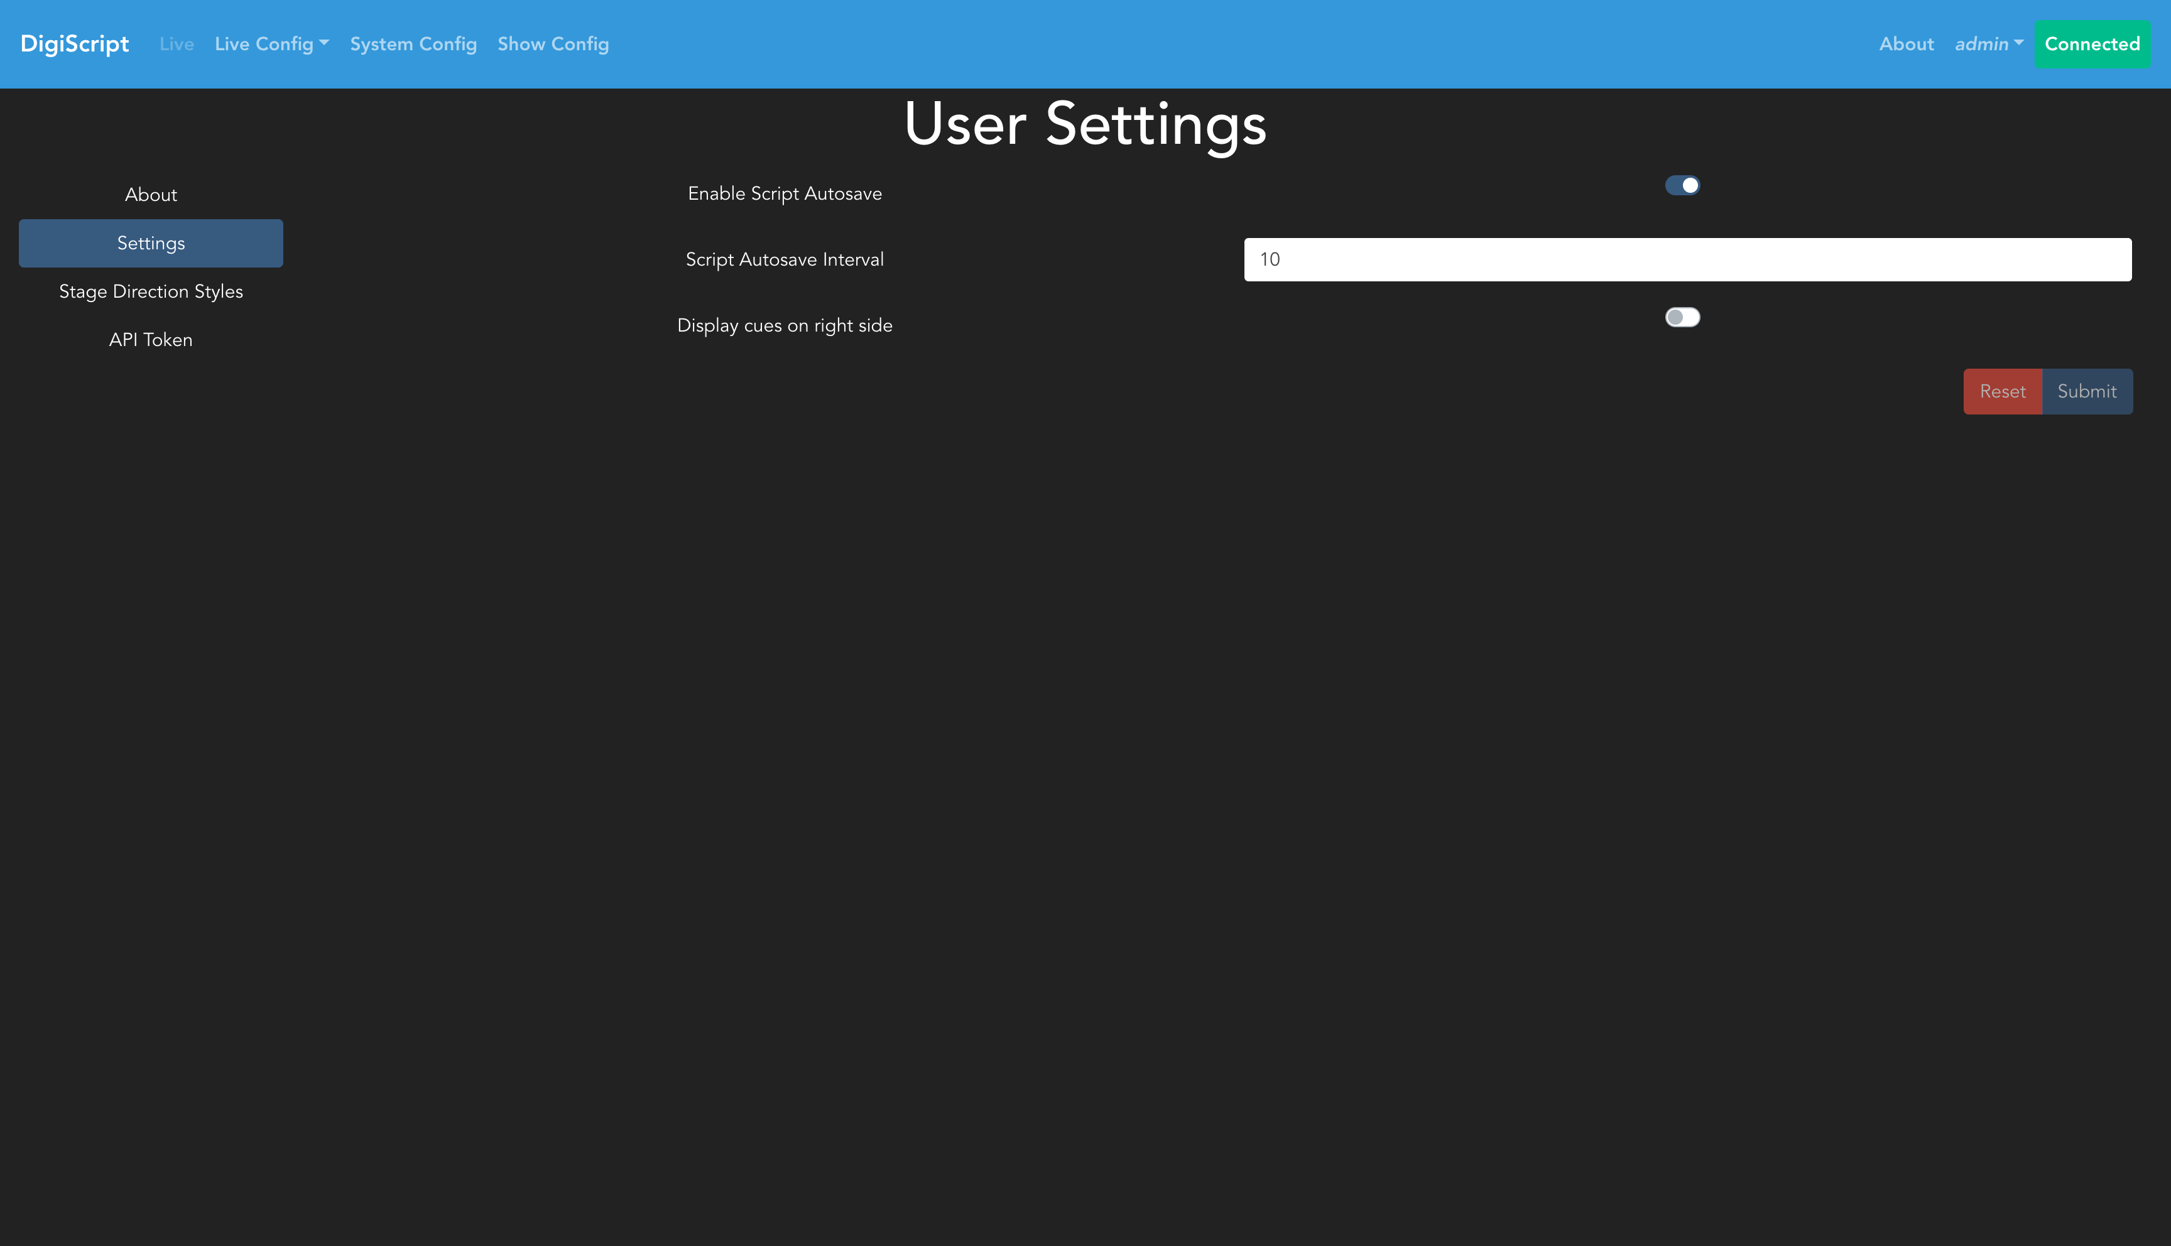Image resolution: width=2171 pixels, height=1246 pixels.
Task: Click the caret next to admin
Action: [x=2019, y=42]
